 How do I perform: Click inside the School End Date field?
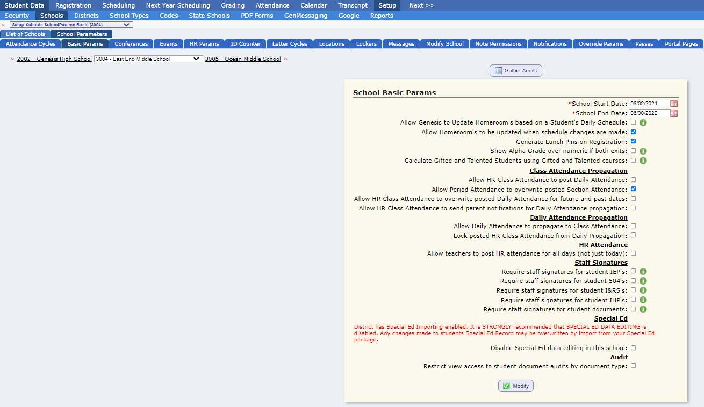pos(650,113)
